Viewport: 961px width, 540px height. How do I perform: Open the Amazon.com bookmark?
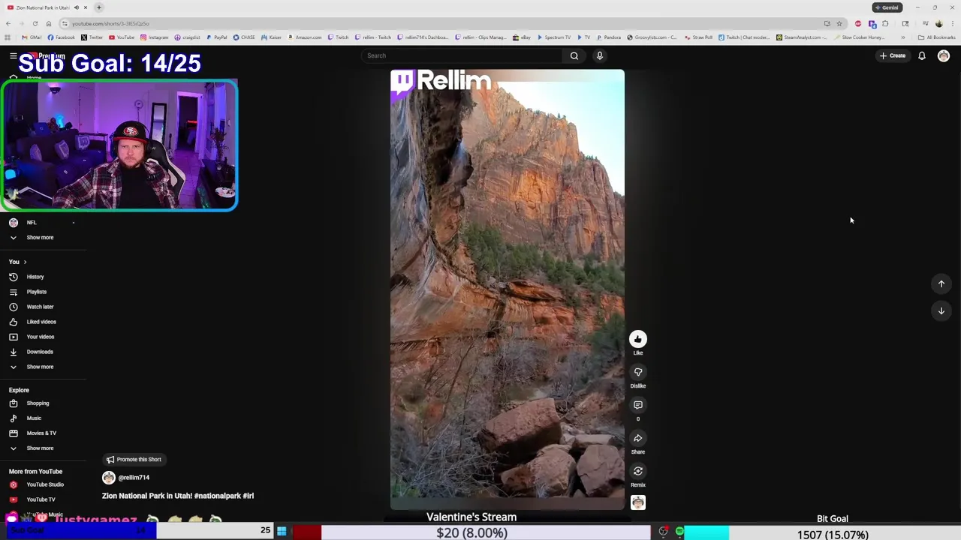[x=304, y=37]
